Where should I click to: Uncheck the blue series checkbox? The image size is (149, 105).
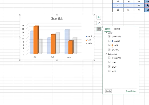pyautogui.click(x=109, y=41)
